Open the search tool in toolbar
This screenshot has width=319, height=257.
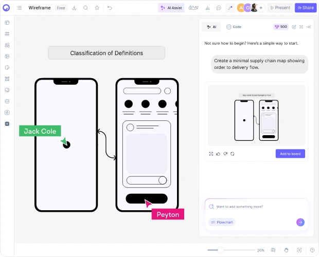85,8
